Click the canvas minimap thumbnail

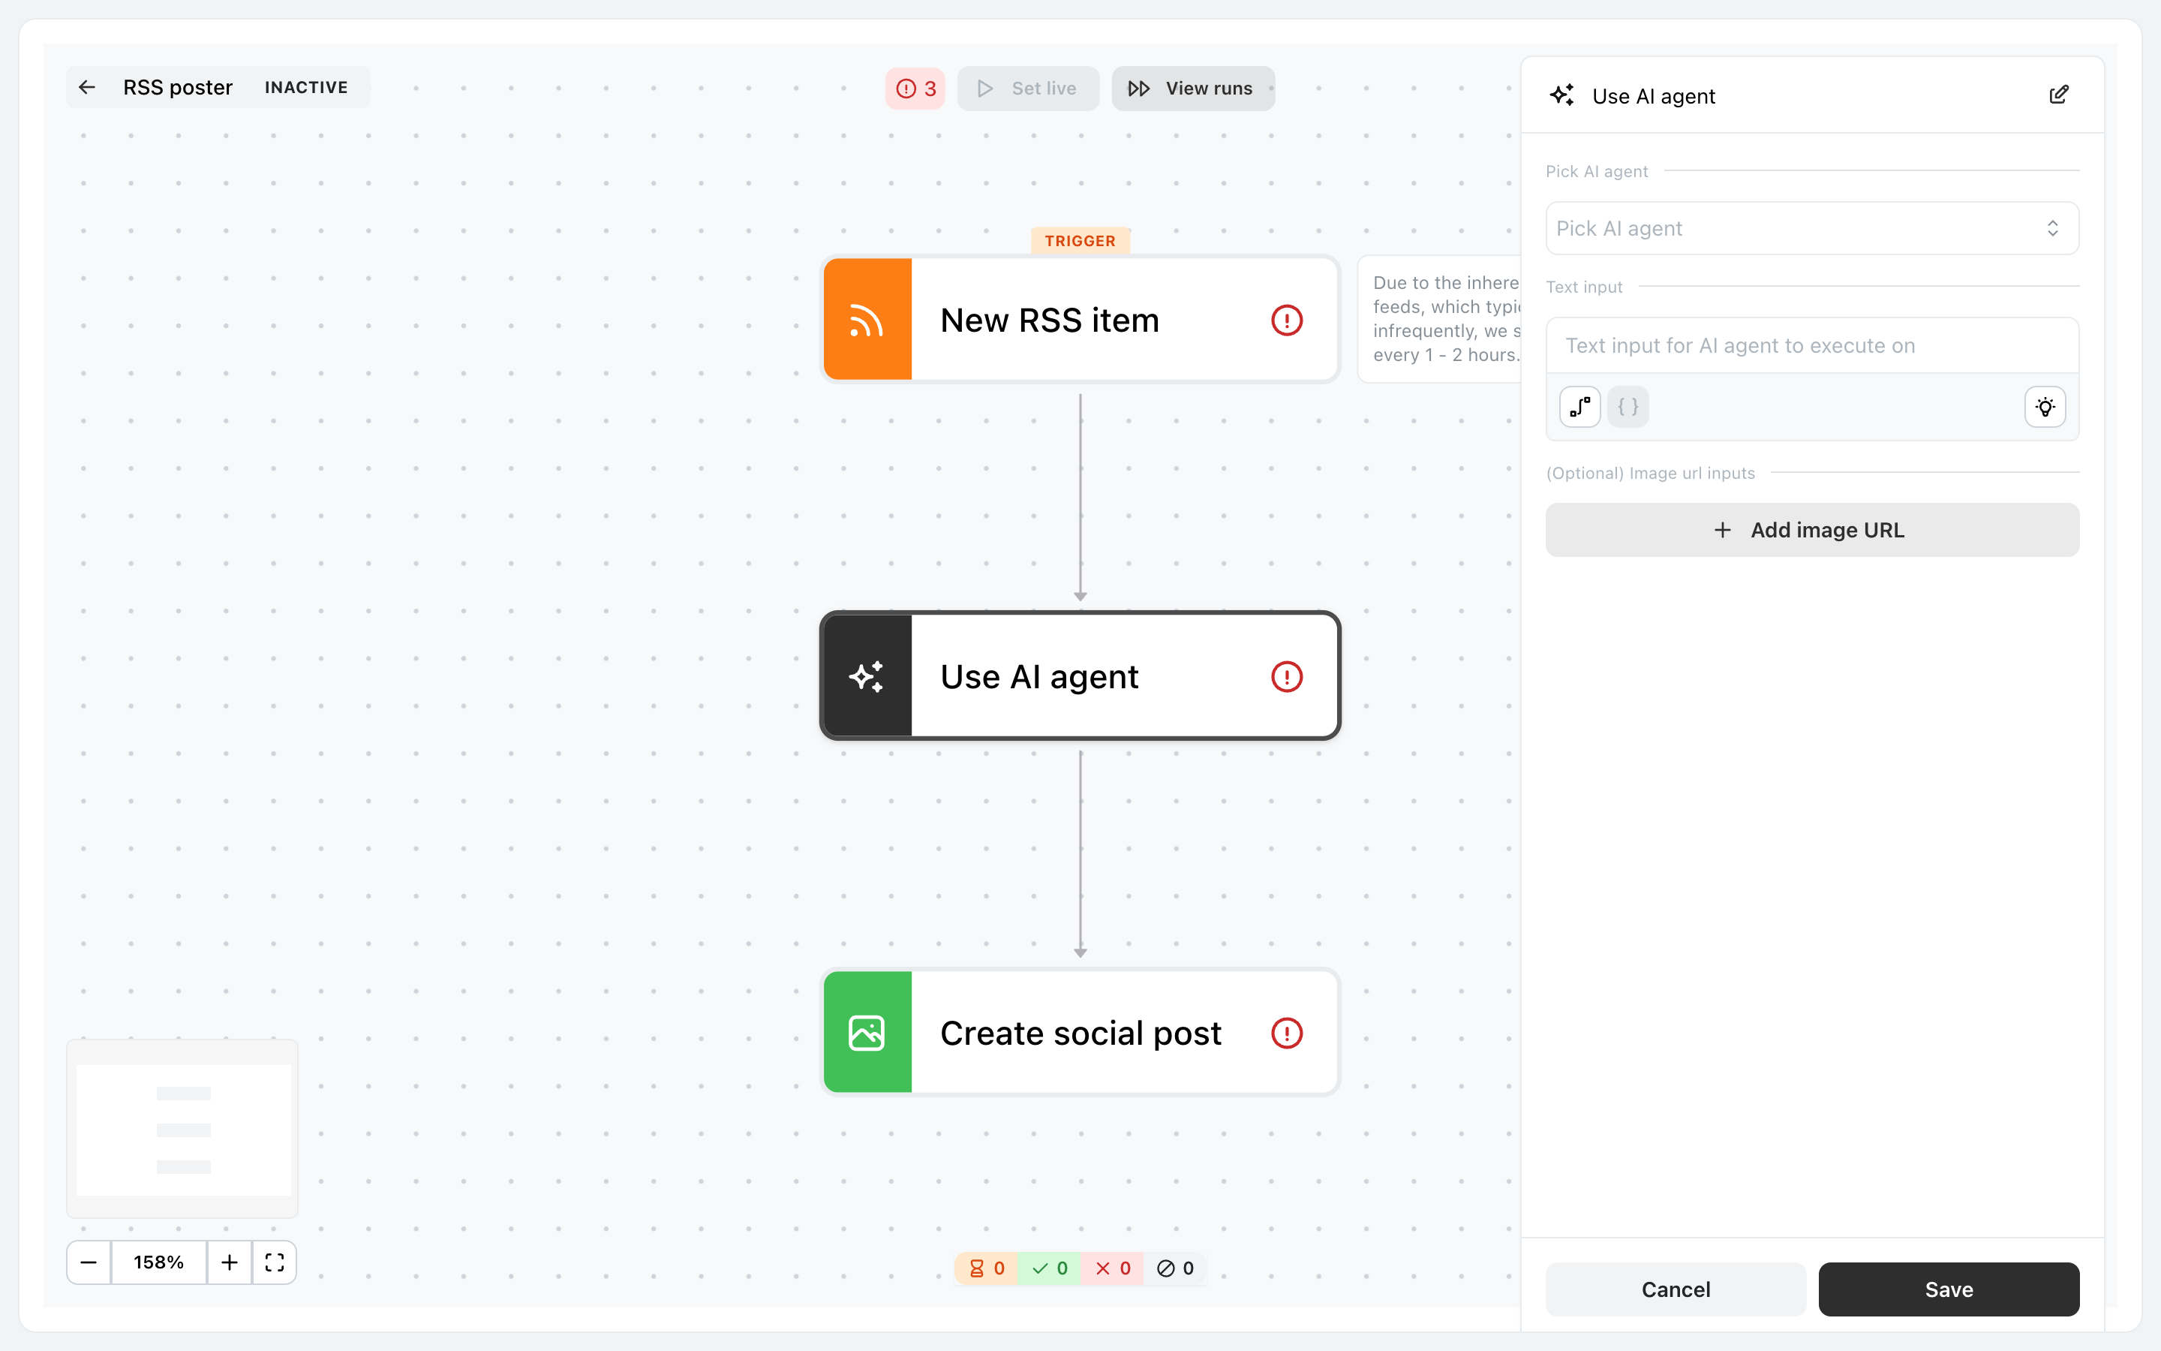pyautogui.click(x=183, y=1129)
